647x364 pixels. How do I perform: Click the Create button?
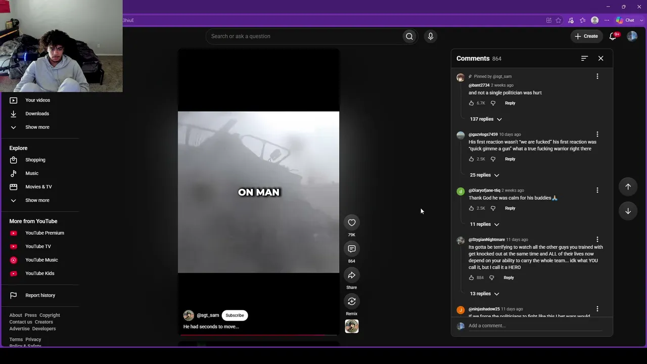[x=586, y=36]
